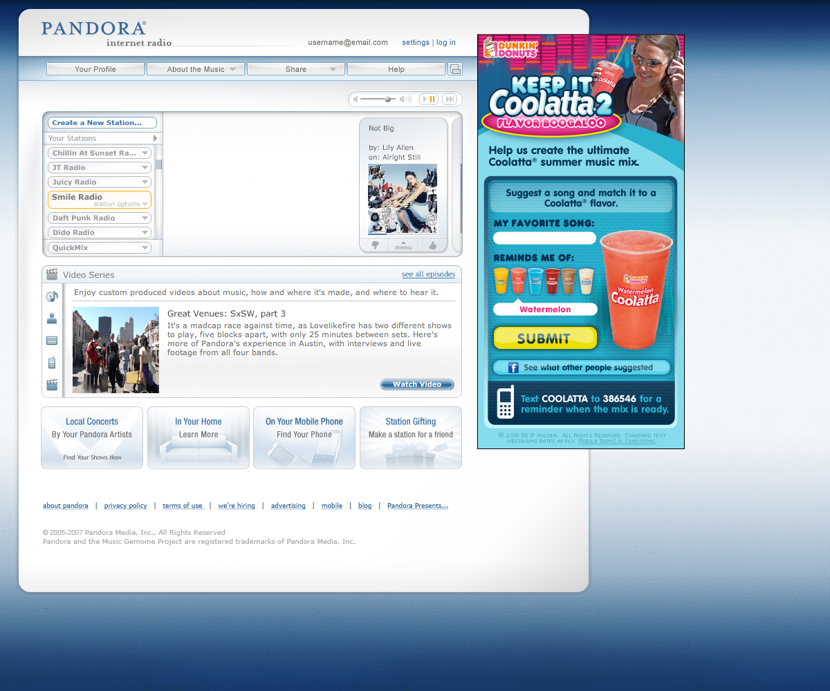Open the song menu under the album art
The image size is (830, 691).
pos(403,245)
